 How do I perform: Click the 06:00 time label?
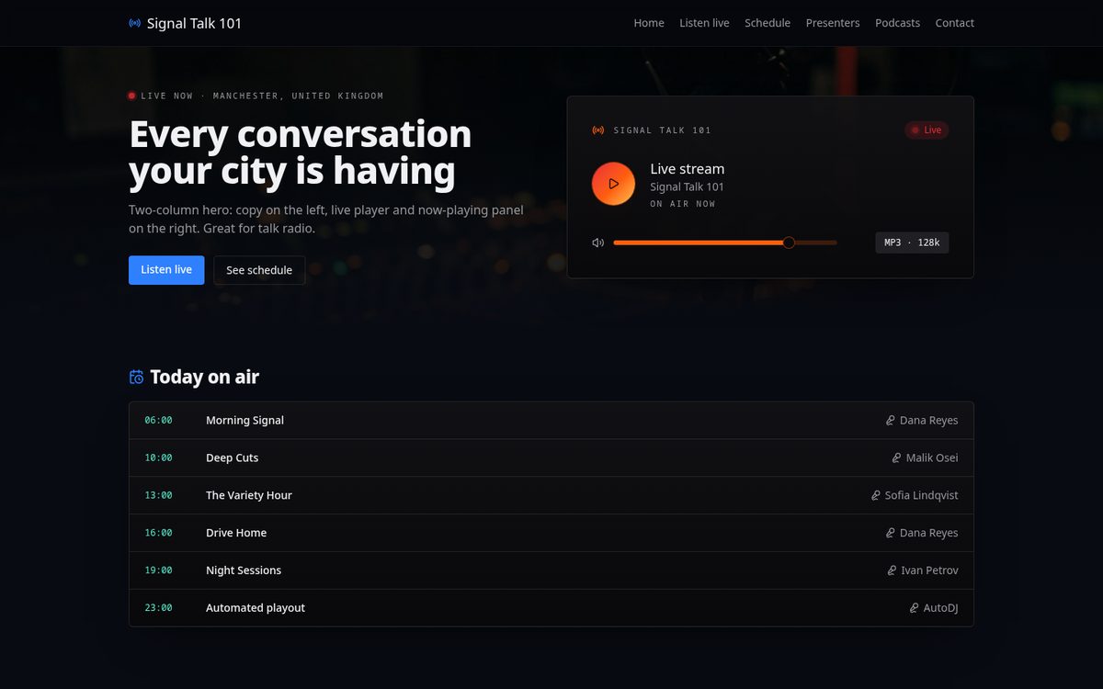158,421
